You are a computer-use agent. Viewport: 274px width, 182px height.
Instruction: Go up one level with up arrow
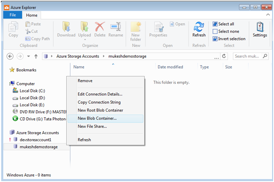tap(36, 56)
